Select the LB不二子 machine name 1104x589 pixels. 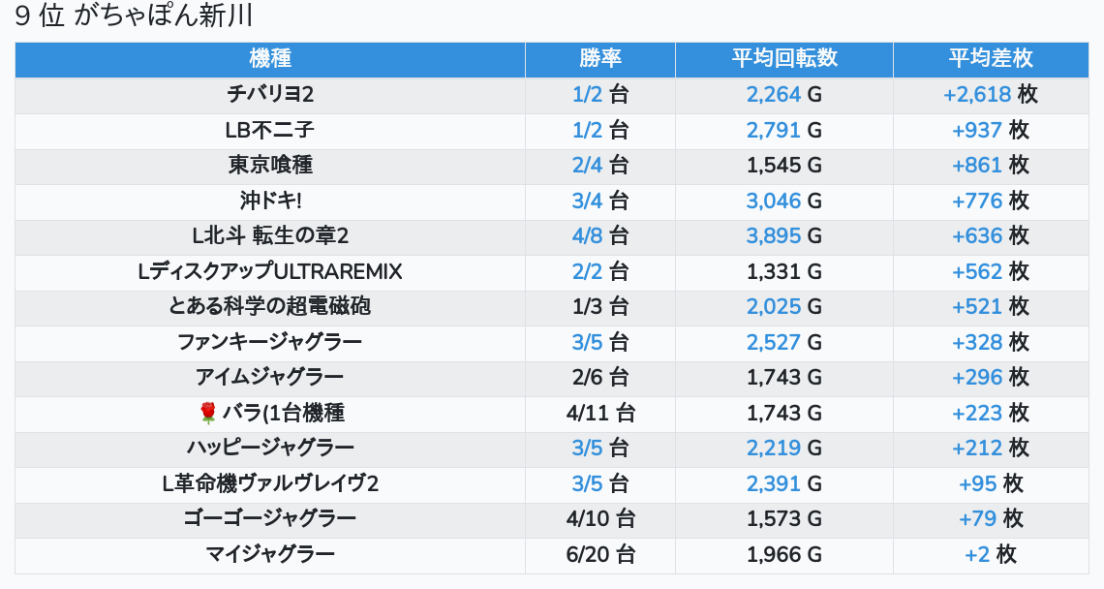click(270, 130)
